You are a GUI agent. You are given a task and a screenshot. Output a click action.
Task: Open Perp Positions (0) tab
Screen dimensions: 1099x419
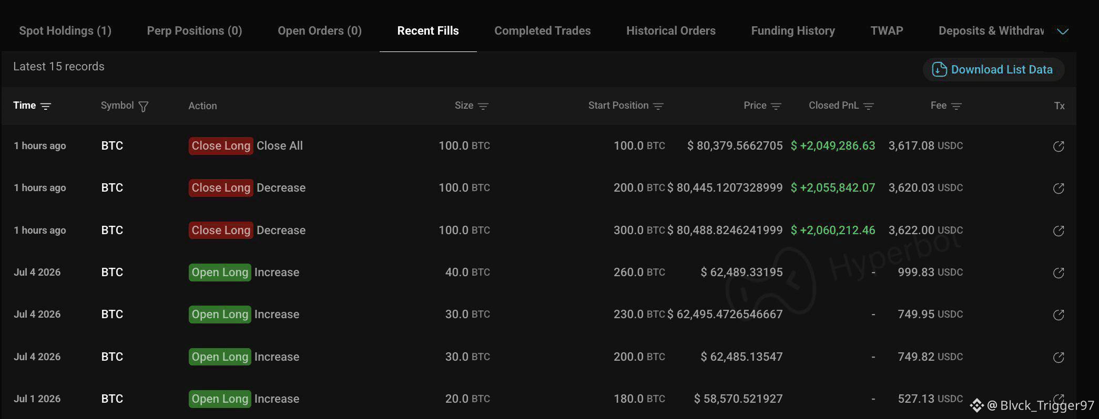pos(195,31)
